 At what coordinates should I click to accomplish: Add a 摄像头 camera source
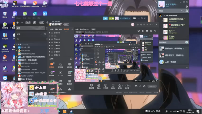pos(98,86)
